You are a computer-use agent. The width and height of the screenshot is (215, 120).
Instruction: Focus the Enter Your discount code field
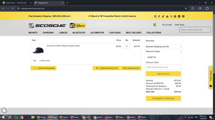tap(163, 67)
